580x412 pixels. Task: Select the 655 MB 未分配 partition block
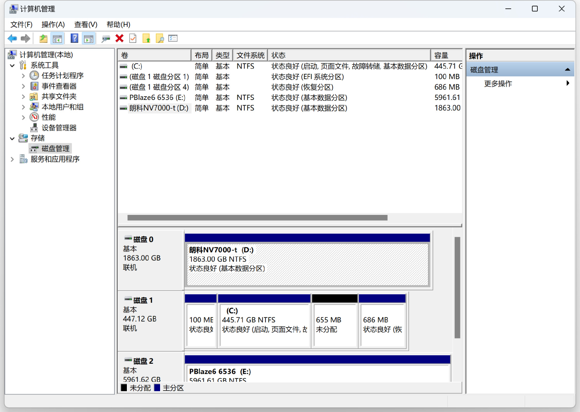point(335,321)
